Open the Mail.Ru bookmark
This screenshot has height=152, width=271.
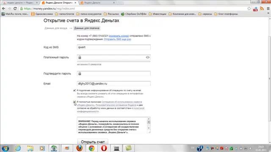15,14
